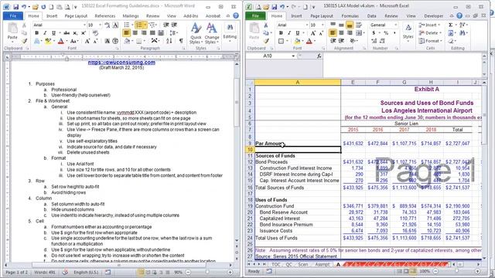
Task: Open Change Styles menu in Word
Action: pos(211,33)
